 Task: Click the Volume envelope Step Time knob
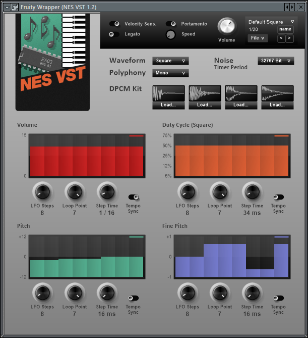click(107, 192)
